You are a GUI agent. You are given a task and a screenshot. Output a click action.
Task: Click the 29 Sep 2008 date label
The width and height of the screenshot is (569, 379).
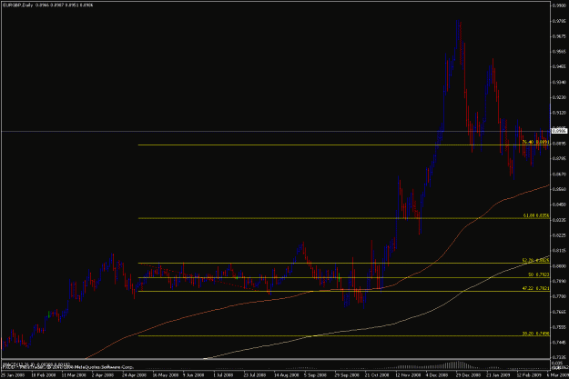(x=347, y=375)
